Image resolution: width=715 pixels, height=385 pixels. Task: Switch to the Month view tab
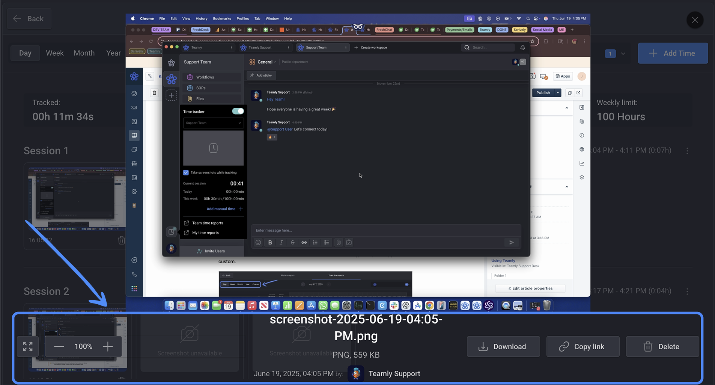click(84, 53)
